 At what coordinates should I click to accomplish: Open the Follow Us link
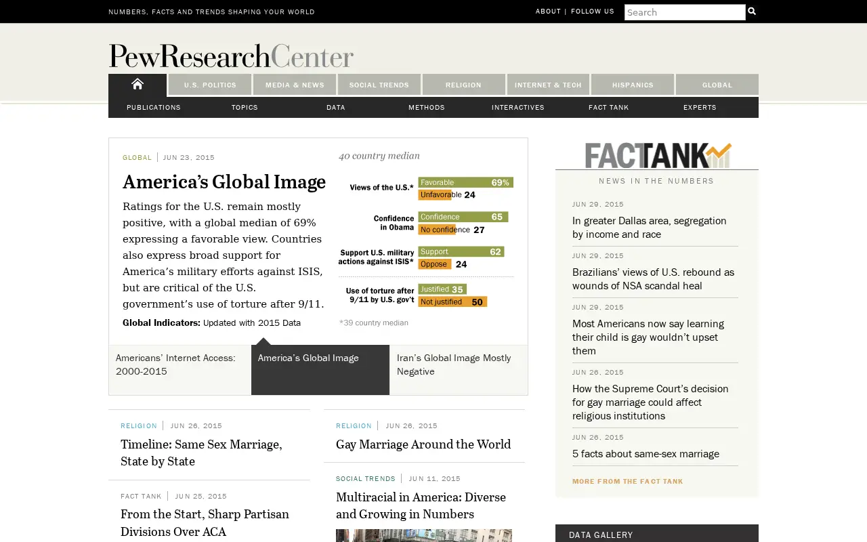(593, 12)
